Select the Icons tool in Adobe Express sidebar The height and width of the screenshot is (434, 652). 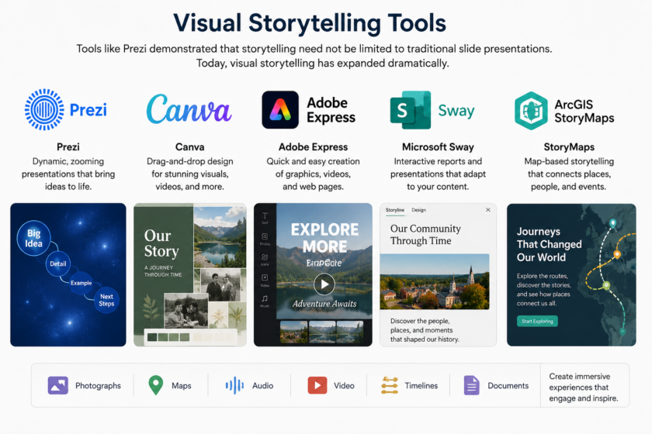(265, 260)
